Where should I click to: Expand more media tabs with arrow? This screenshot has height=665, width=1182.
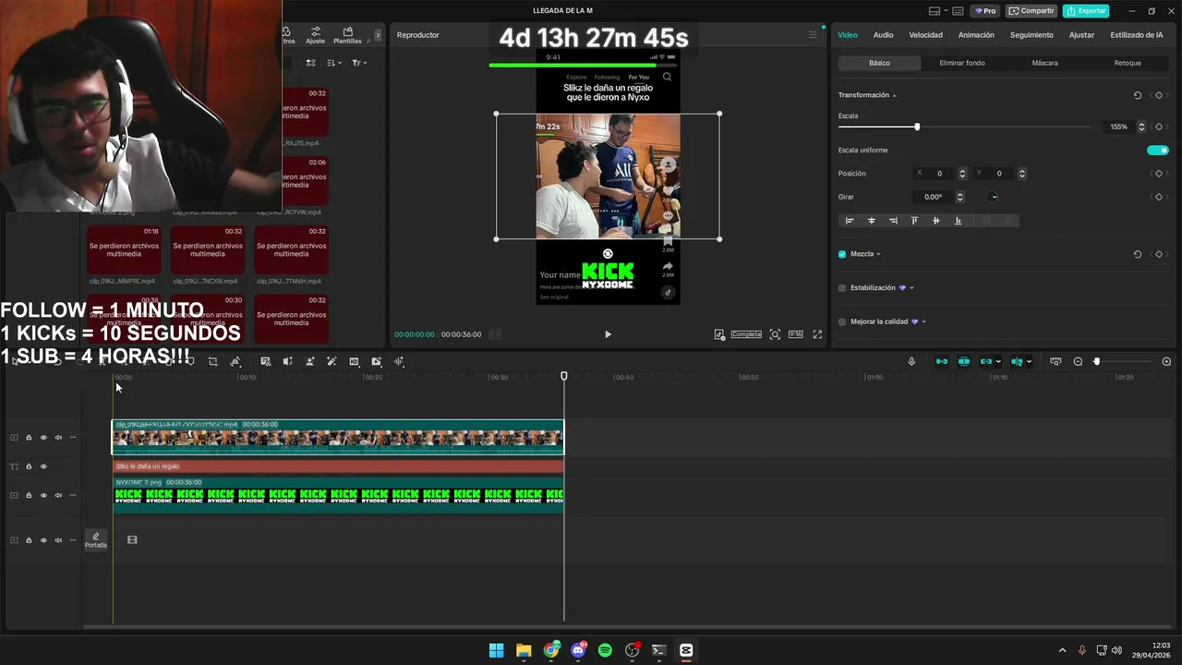[x=377, y=35]
